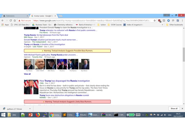Open 'Trump faces new obstruction allegations' MSNBC link
Screen dimensions: 185x131
(64, 95)
